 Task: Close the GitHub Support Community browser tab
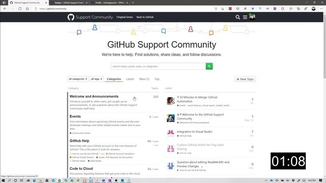tap(46, 3)
